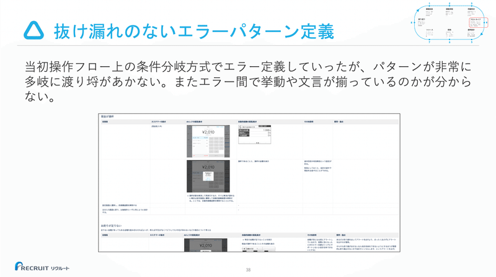496x277 pixels.
Task: Click step number 1 on the cycle diagram
Action: [x=429, y=4]
